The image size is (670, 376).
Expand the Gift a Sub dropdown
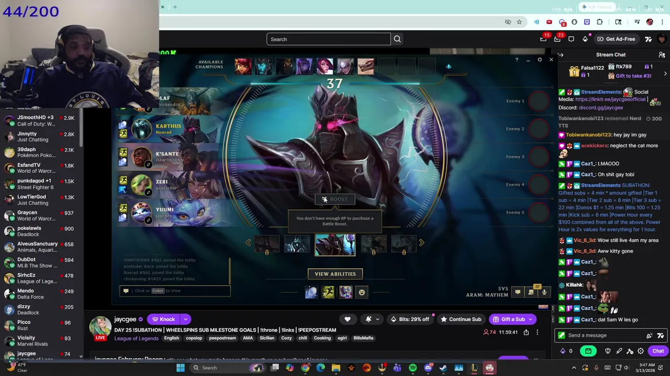[x=531, y=319]
